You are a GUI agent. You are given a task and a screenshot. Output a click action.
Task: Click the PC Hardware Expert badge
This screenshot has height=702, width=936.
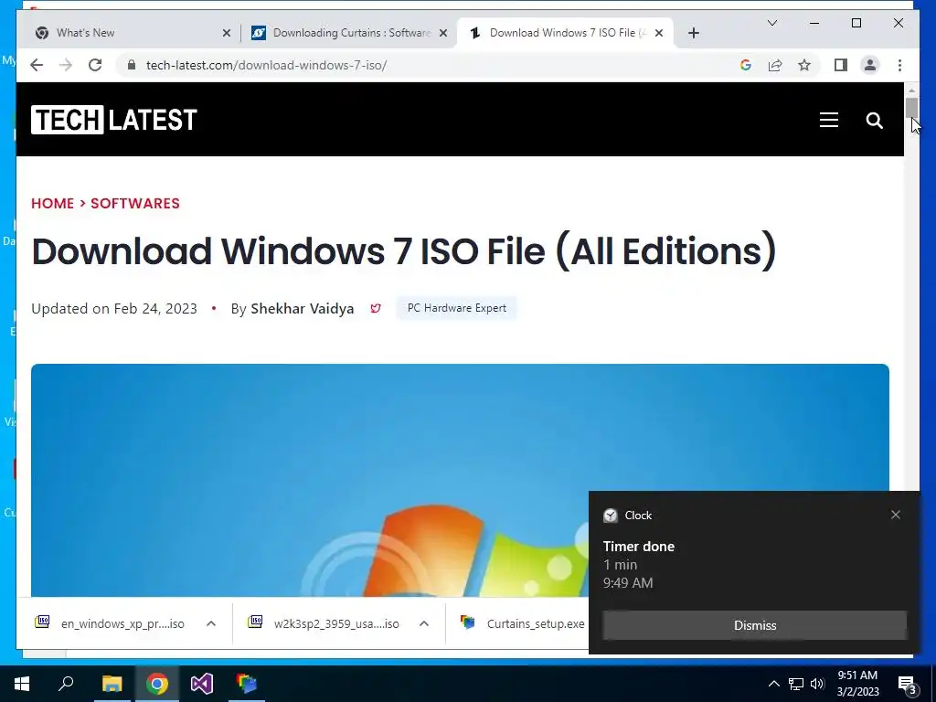pos(457,308)
